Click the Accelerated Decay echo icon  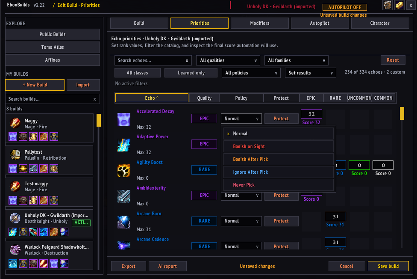(x=124, y=119)
